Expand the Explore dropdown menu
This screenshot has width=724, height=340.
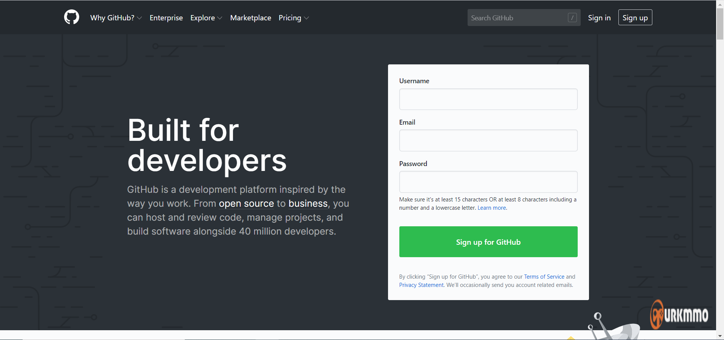pos(206,18)
